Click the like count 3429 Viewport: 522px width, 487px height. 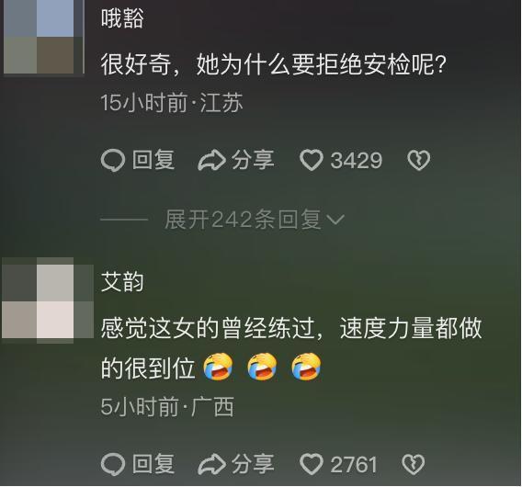point(356,161)
